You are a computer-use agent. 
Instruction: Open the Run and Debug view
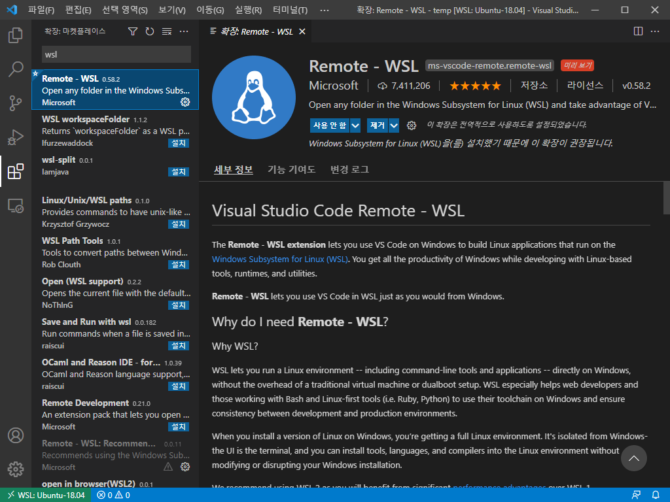pyautogui.click(x=16, y=137)
